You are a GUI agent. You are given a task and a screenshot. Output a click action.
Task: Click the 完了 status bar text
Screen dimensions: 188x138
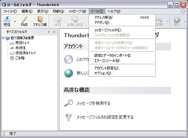[x=13, y=134]
